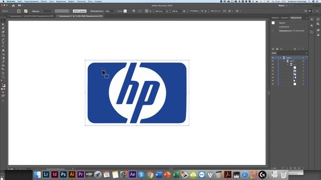This screenshot has height=180, width=321.
Task: Toggle visibility eye of Opacity row in Appearance
Action: pyautogui.click(x=273, y=31)
